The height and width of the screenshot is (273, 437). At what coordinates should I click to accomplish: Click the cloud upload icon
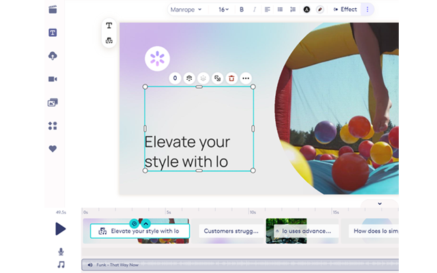point(53,56)
